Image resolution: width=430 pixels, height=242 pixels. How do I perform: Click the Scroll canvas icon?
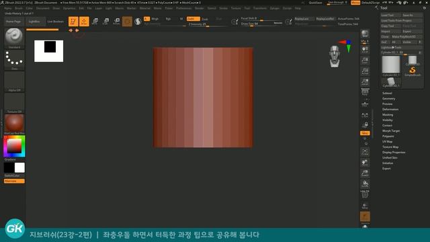pyautogui.click(x=365, y=50)
